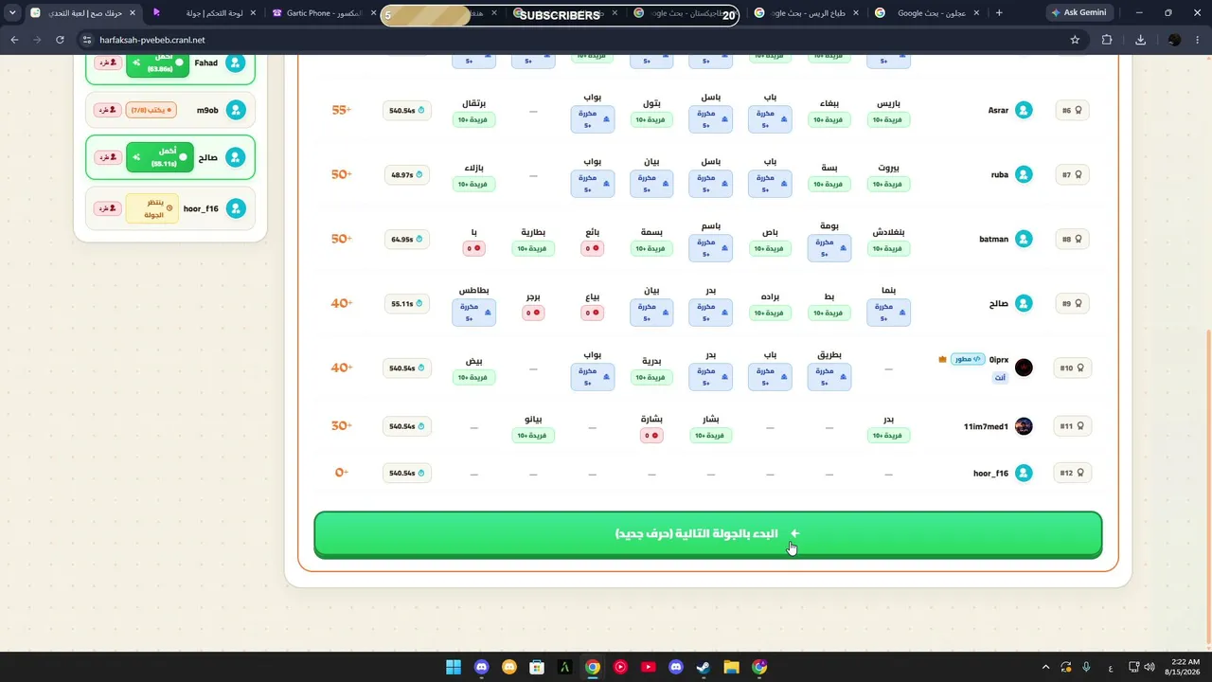Open the Chrome extensions puzzle icon

[1107, 40]
